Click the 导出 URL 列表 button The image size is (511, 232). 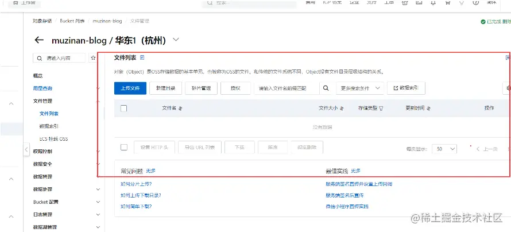pyautogui.click(x=200, y=147)
